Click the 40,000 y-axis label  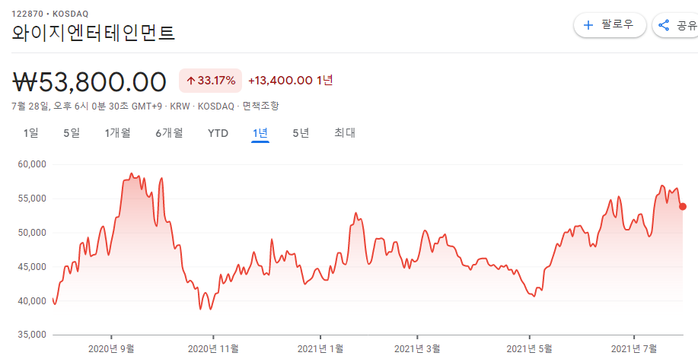(x=30, y=301)
